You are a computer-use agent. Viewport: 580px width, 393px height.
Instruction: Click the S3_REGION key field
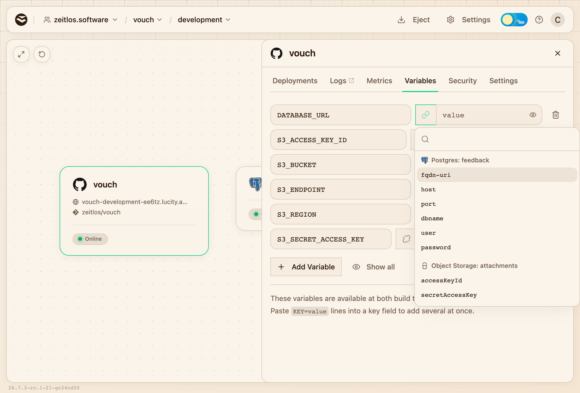[x=340, y=214]
